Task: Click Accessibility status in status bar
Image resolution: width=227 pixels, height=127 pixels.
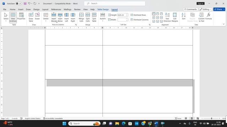Action: (x=53, y=119)
